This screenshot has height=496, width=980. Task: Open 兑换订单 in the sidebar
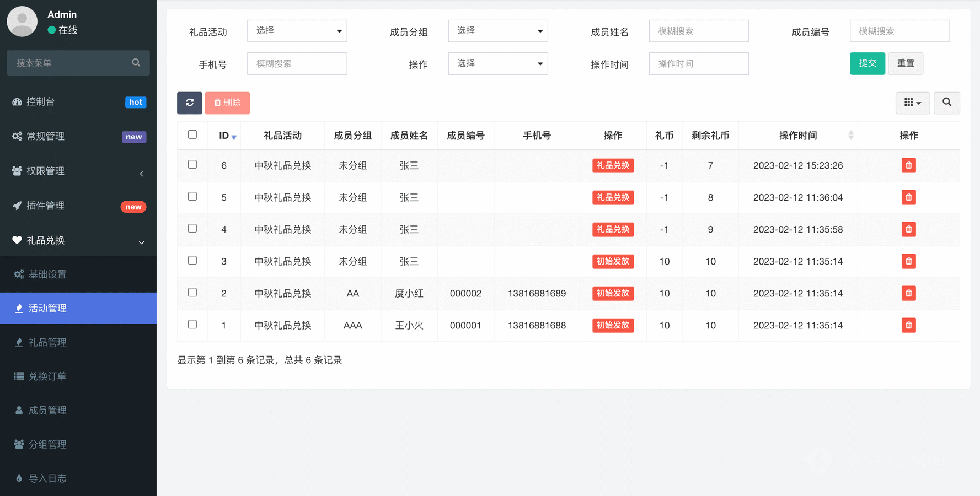[47, 376]
